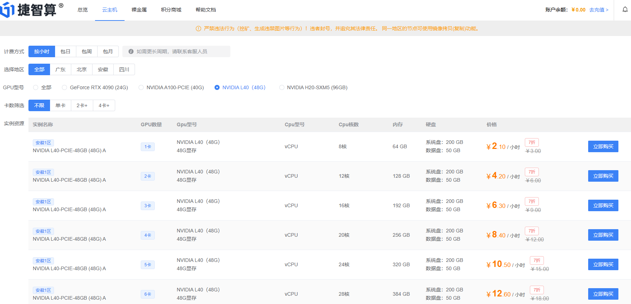Select 包月 billing method
Screen dimensions: 631x304
[108, 51]
